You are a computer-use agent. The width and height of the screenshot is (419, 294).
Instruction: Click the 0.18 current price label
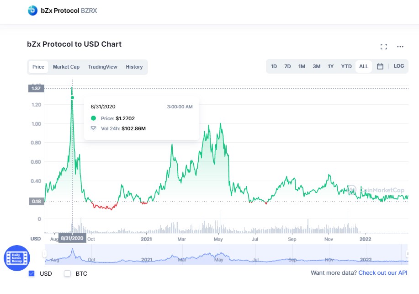point(37,201)
